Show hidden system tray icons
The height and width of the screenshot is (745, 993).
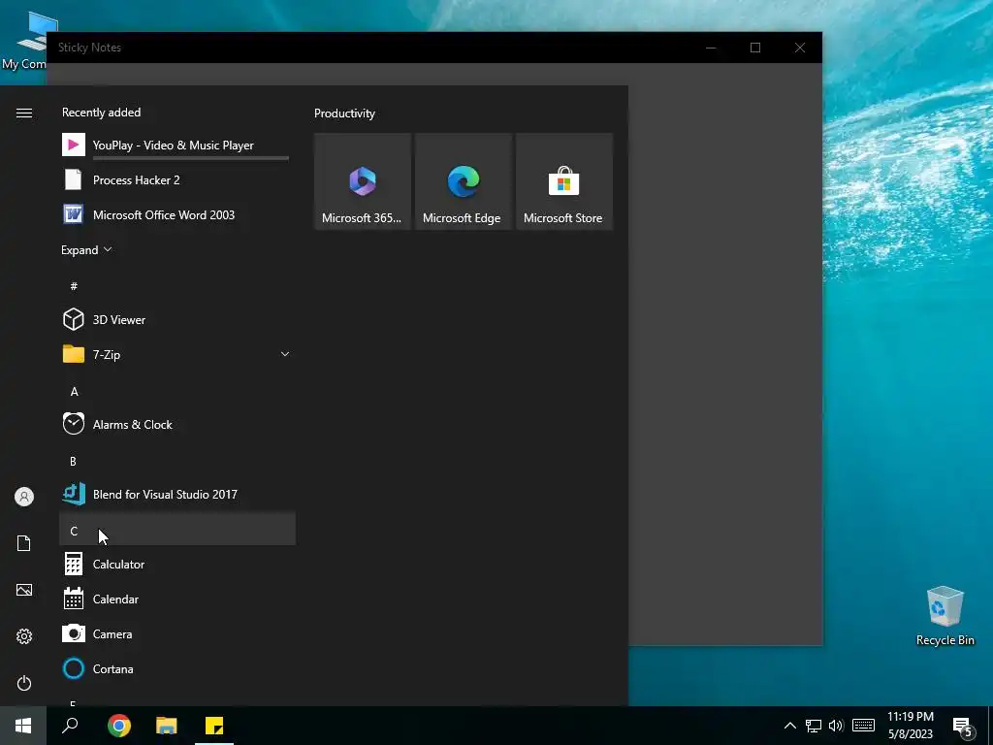789,726
